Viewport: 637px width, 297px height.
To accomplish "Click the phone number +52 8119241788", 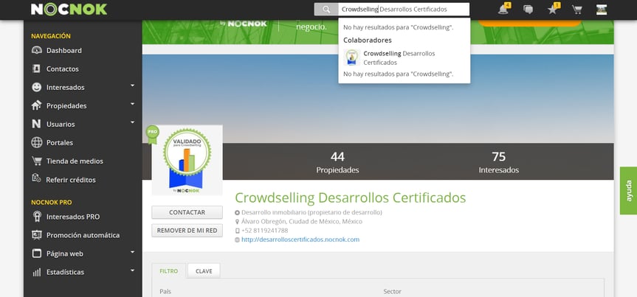I will 264,231.
